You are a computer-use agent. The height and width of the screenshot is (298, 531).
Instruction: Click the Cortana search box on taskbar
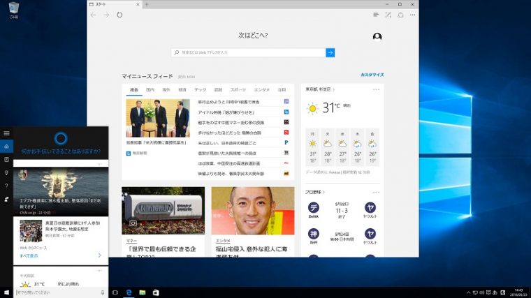60,292
